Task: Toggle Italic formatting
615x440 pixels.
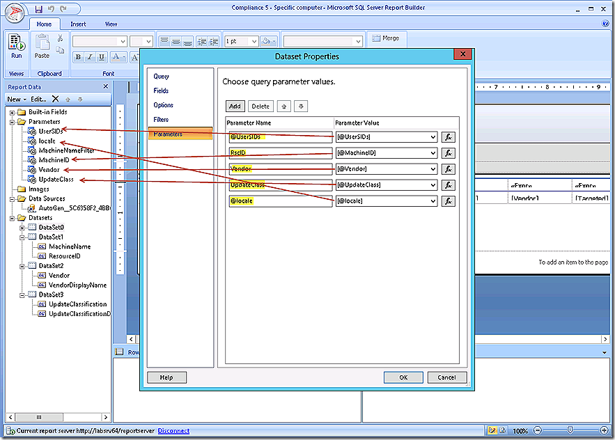Action: coord(90,57)
